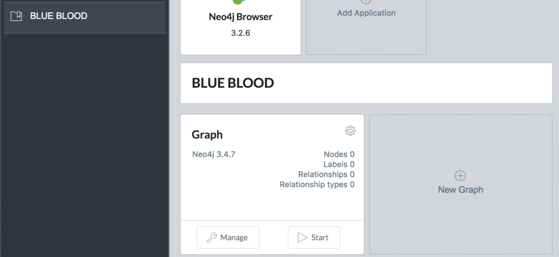This screenshot has width=559, height=257.
Task: Click the Neo4j 3.4.7 version text
Action: [x=213, y=154]
